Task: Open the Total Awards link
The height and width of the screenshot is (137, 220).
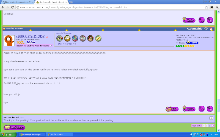Action: [64, 44]
